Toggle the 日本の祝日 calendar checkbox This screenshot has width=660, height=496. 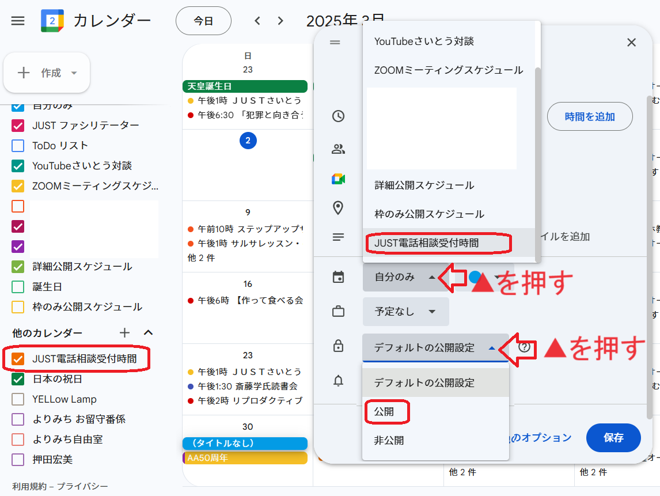tap(18, 379)
